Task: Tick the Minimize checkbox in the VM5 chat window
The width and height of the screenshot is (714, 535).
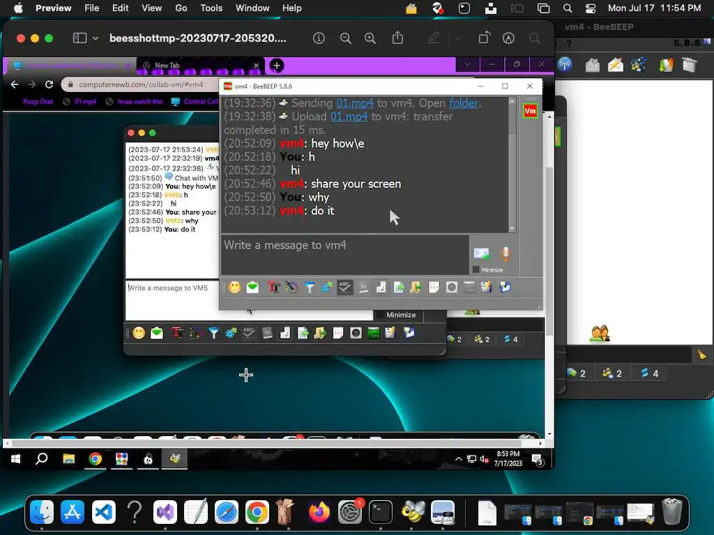Action: pyautogui.click(x=379, y=315)
